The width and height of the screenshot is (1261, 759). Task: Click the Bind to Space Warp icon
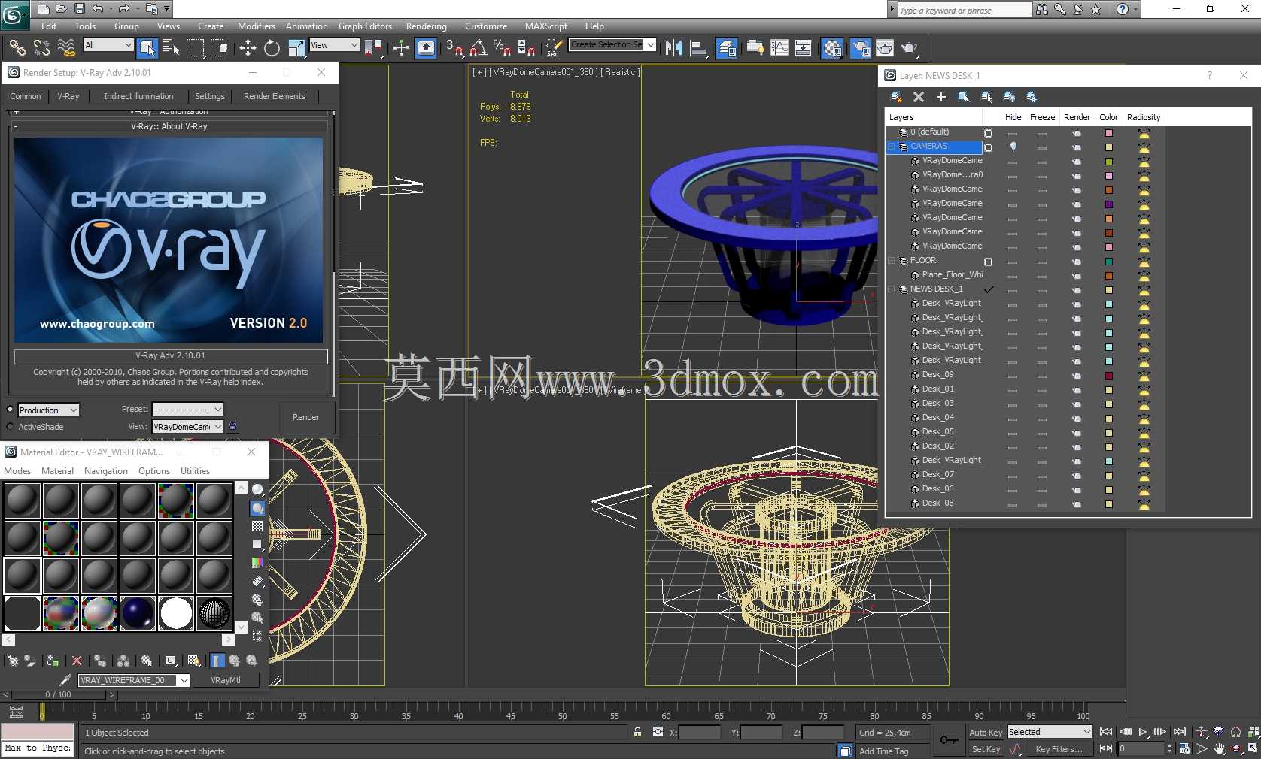66,48
